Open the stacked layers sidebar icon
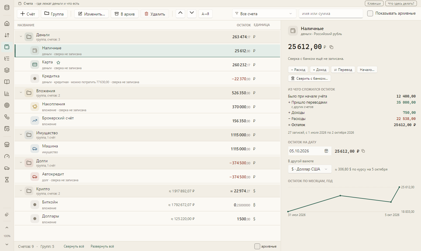 coord(7,70)
